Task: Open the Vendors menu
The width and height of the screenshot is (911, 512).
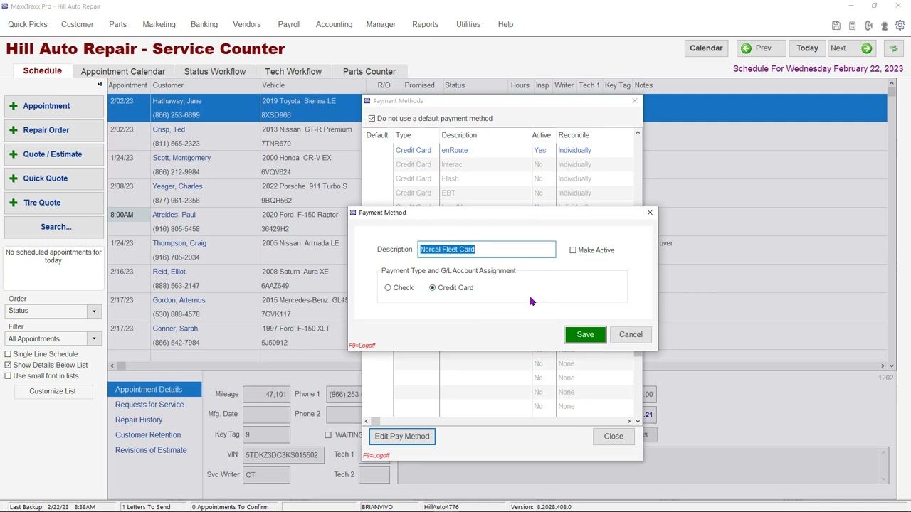Action: 247,24
